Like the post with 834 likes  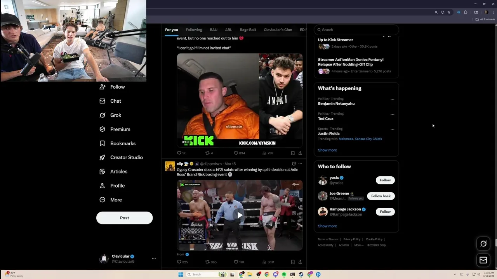(236, 153)
